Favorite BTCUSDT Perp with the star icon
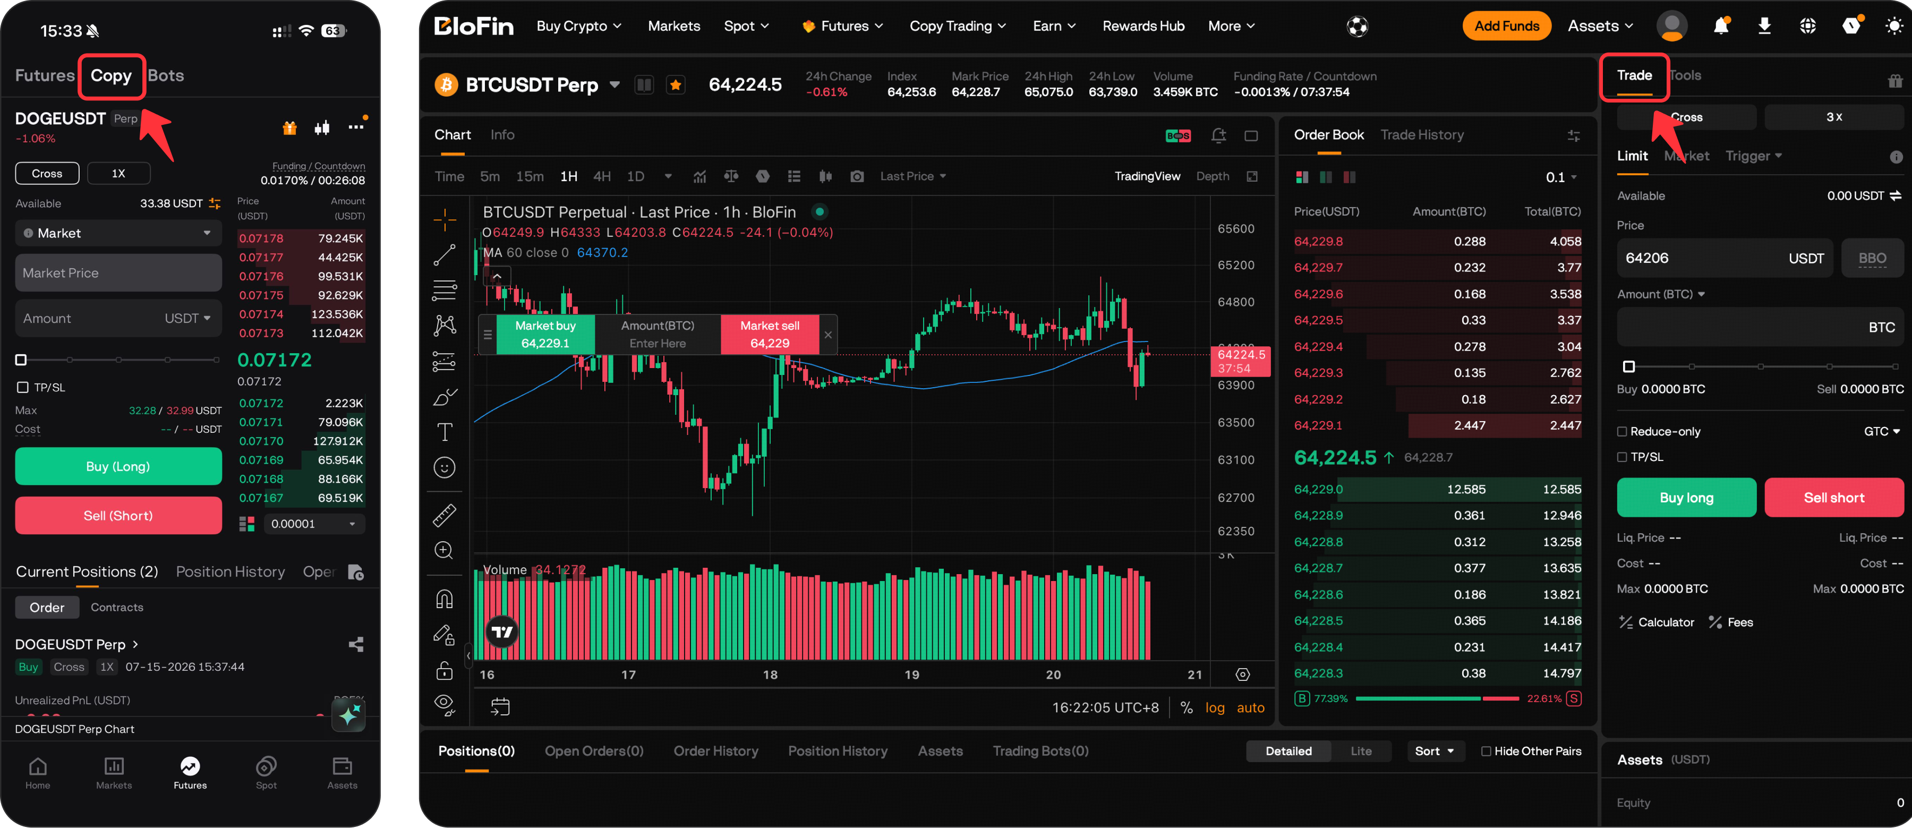 (x=676, y=84)
